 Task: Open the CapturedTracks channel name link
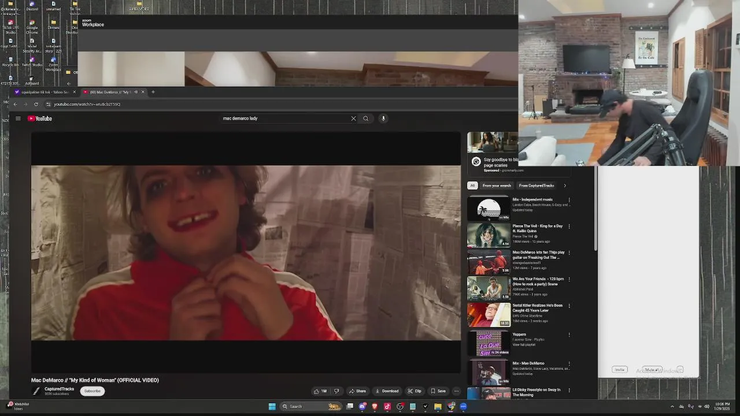point(59,389)
